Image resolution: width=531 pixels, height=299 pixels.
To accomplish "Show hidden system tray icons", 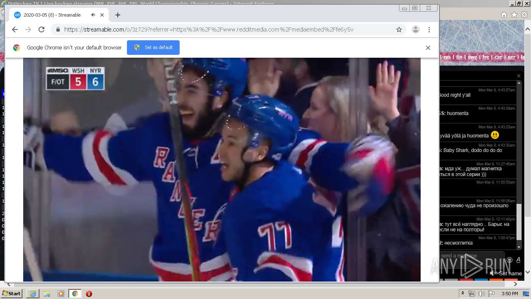I will pyautogui.click(x=463, y=294).
